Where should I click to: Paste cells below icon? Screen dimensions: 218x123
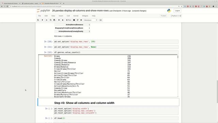point(54,20)
